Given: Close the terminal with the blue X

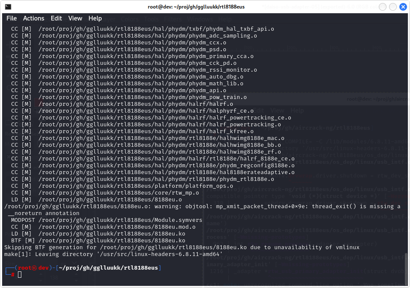Looking at the screenshot, I should point(403,7).
